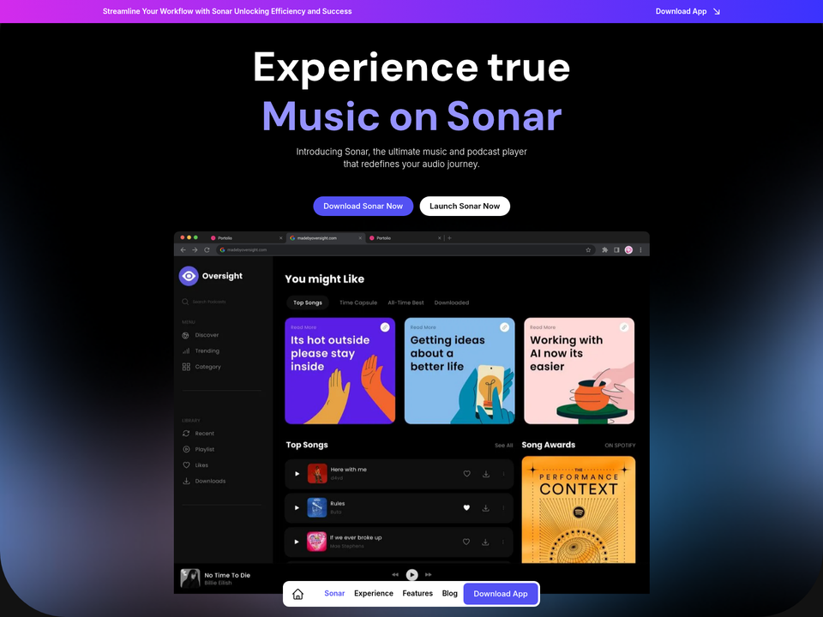Like the song 'If we ever broke up'

[x=466, y=542]
